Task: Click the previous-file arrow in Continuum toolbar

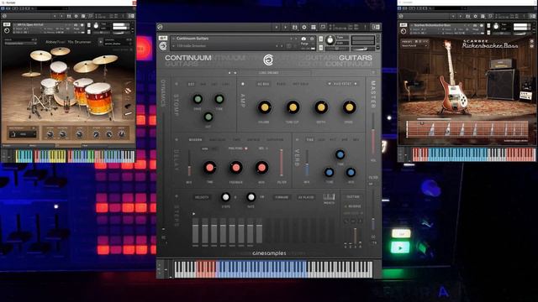Action: 277,27
